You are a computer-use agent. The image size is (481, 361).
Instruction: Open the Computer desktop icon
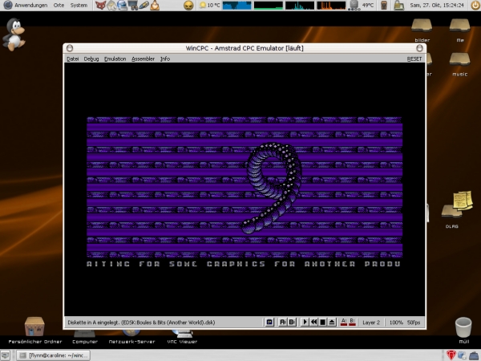click(85, 337)
